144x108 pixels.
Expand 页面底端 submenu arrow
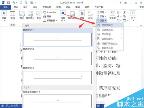point(121,30)
